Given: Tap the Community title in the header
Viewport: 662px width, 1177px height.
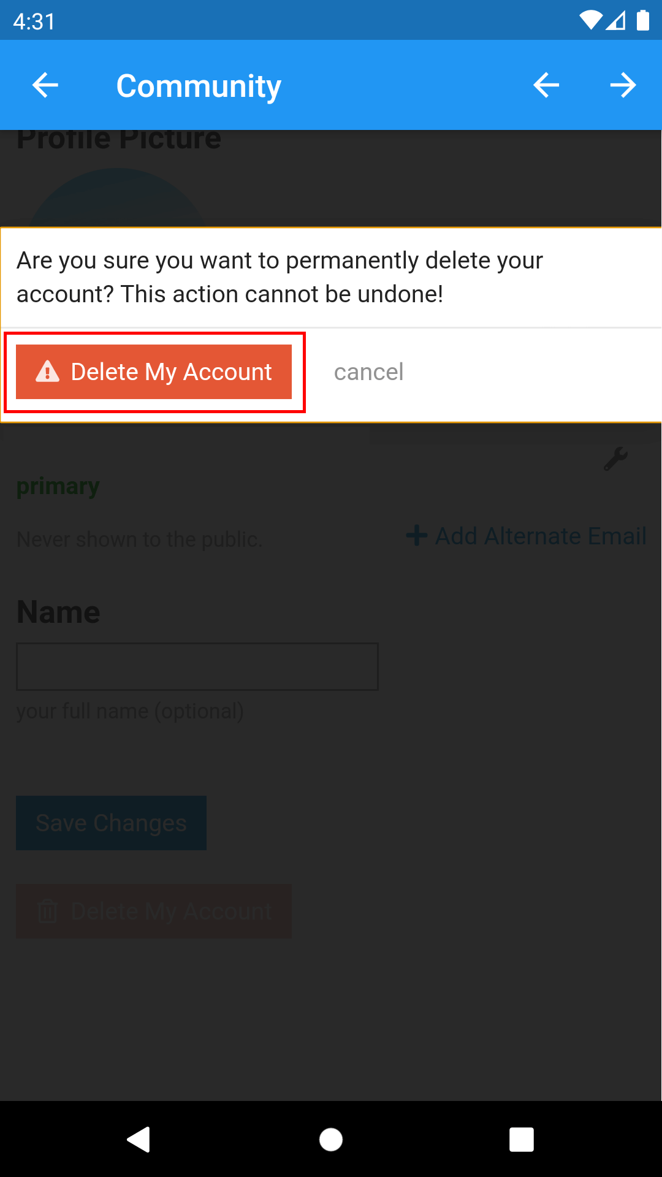Looking at the screenshot, I should (x=199, y=86).
